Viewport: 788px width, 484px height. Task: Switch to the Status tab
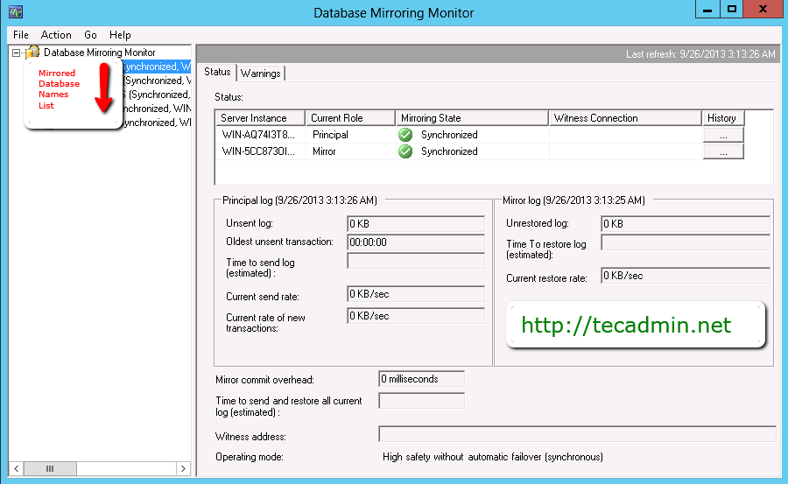pyautogui.click(x=217, y=72)
